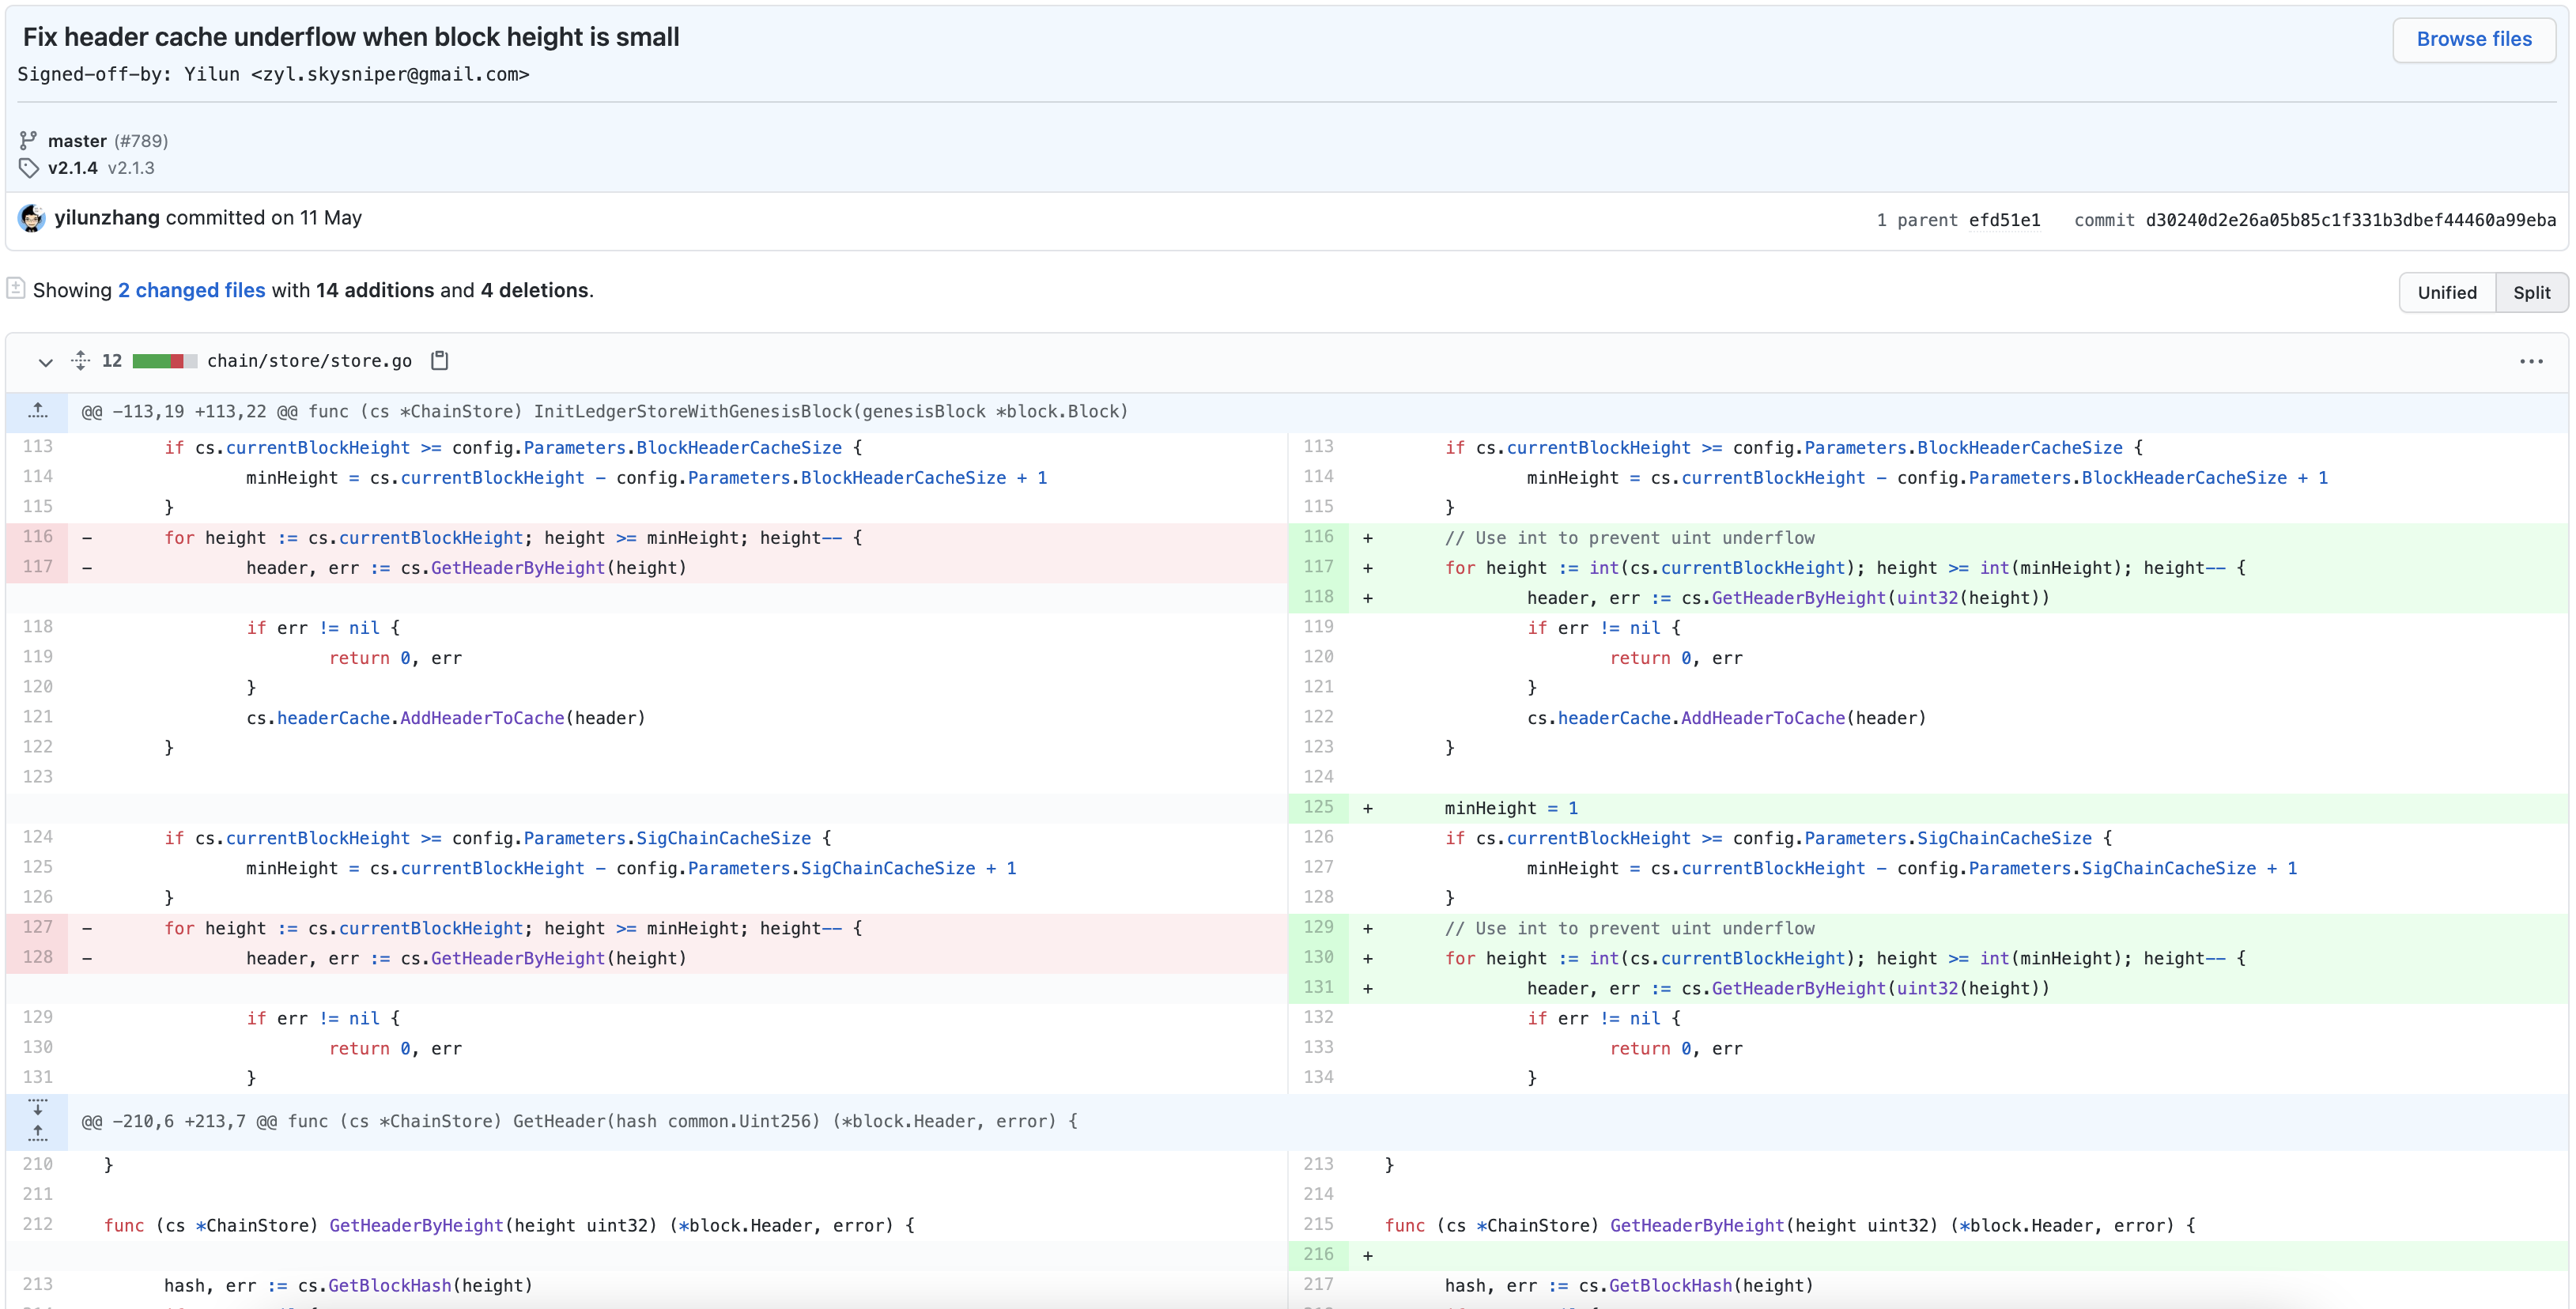2576x1309 pixels.
Task: Click the diff icon beside Showing
Action: click(x=16, y=289)
